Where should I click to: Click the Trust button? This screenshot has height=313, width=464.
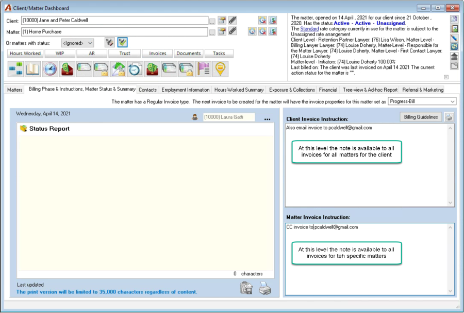click(x=125, y=54)
